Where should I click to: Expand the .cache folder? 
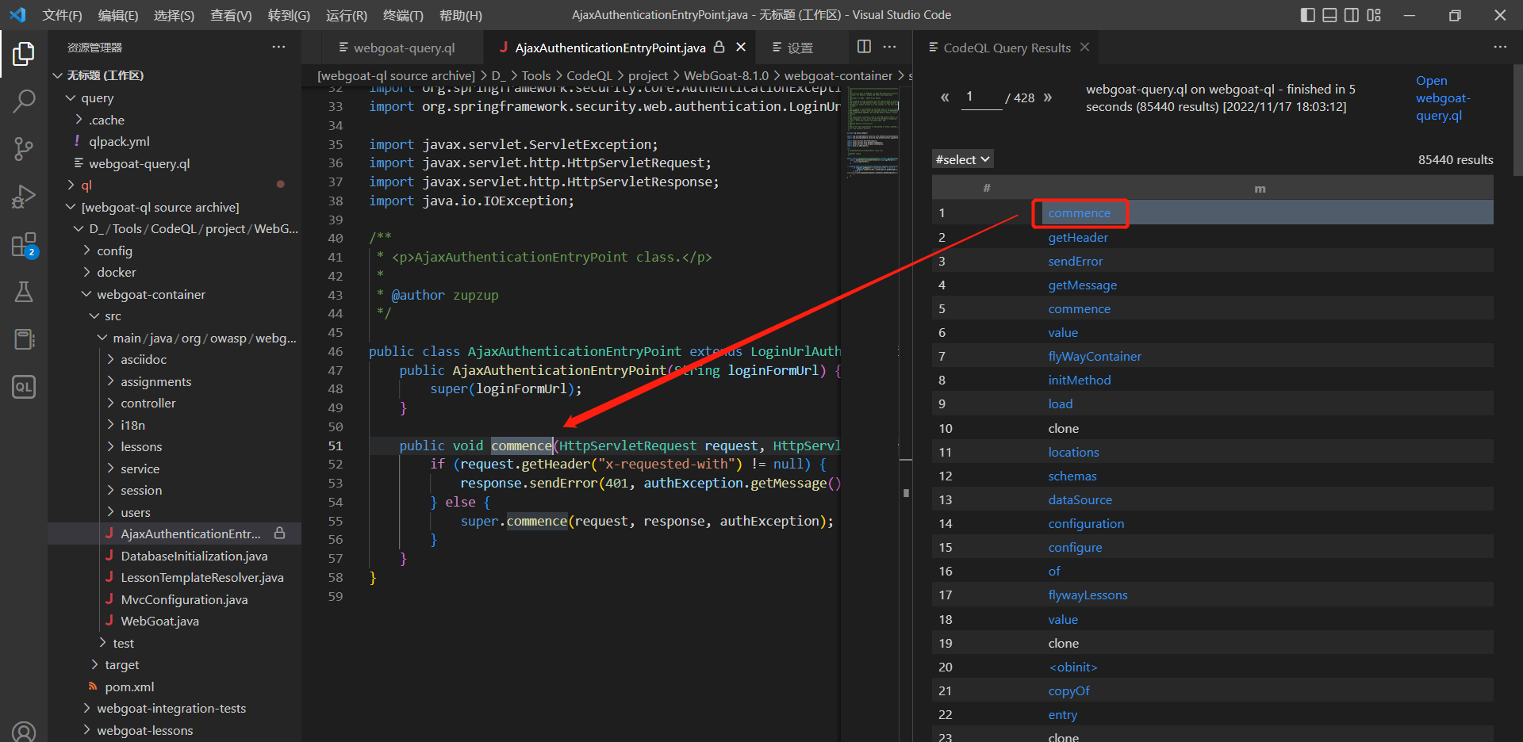[x=79, y=120]
